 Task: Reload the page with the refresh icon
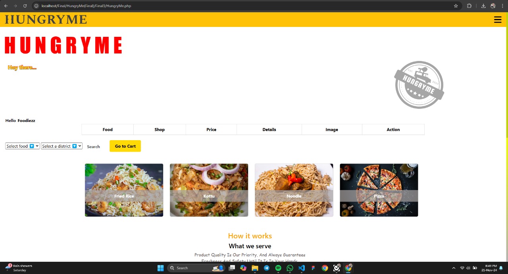pos(25,6)
